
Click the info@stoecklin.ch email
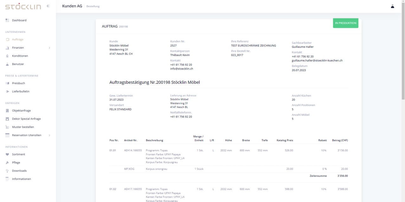[x=182, y=69]
